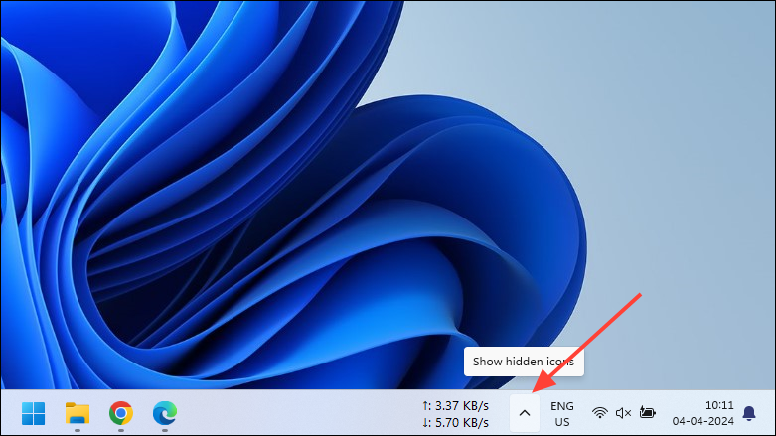This screenshot has height=436, width=776.
Task: Click the upload speed 3.37 KB/s text
Action: [x=455, y=406]
